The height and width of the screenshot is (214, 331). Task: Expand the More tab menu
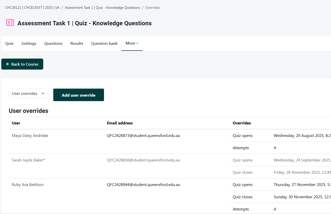132,43
